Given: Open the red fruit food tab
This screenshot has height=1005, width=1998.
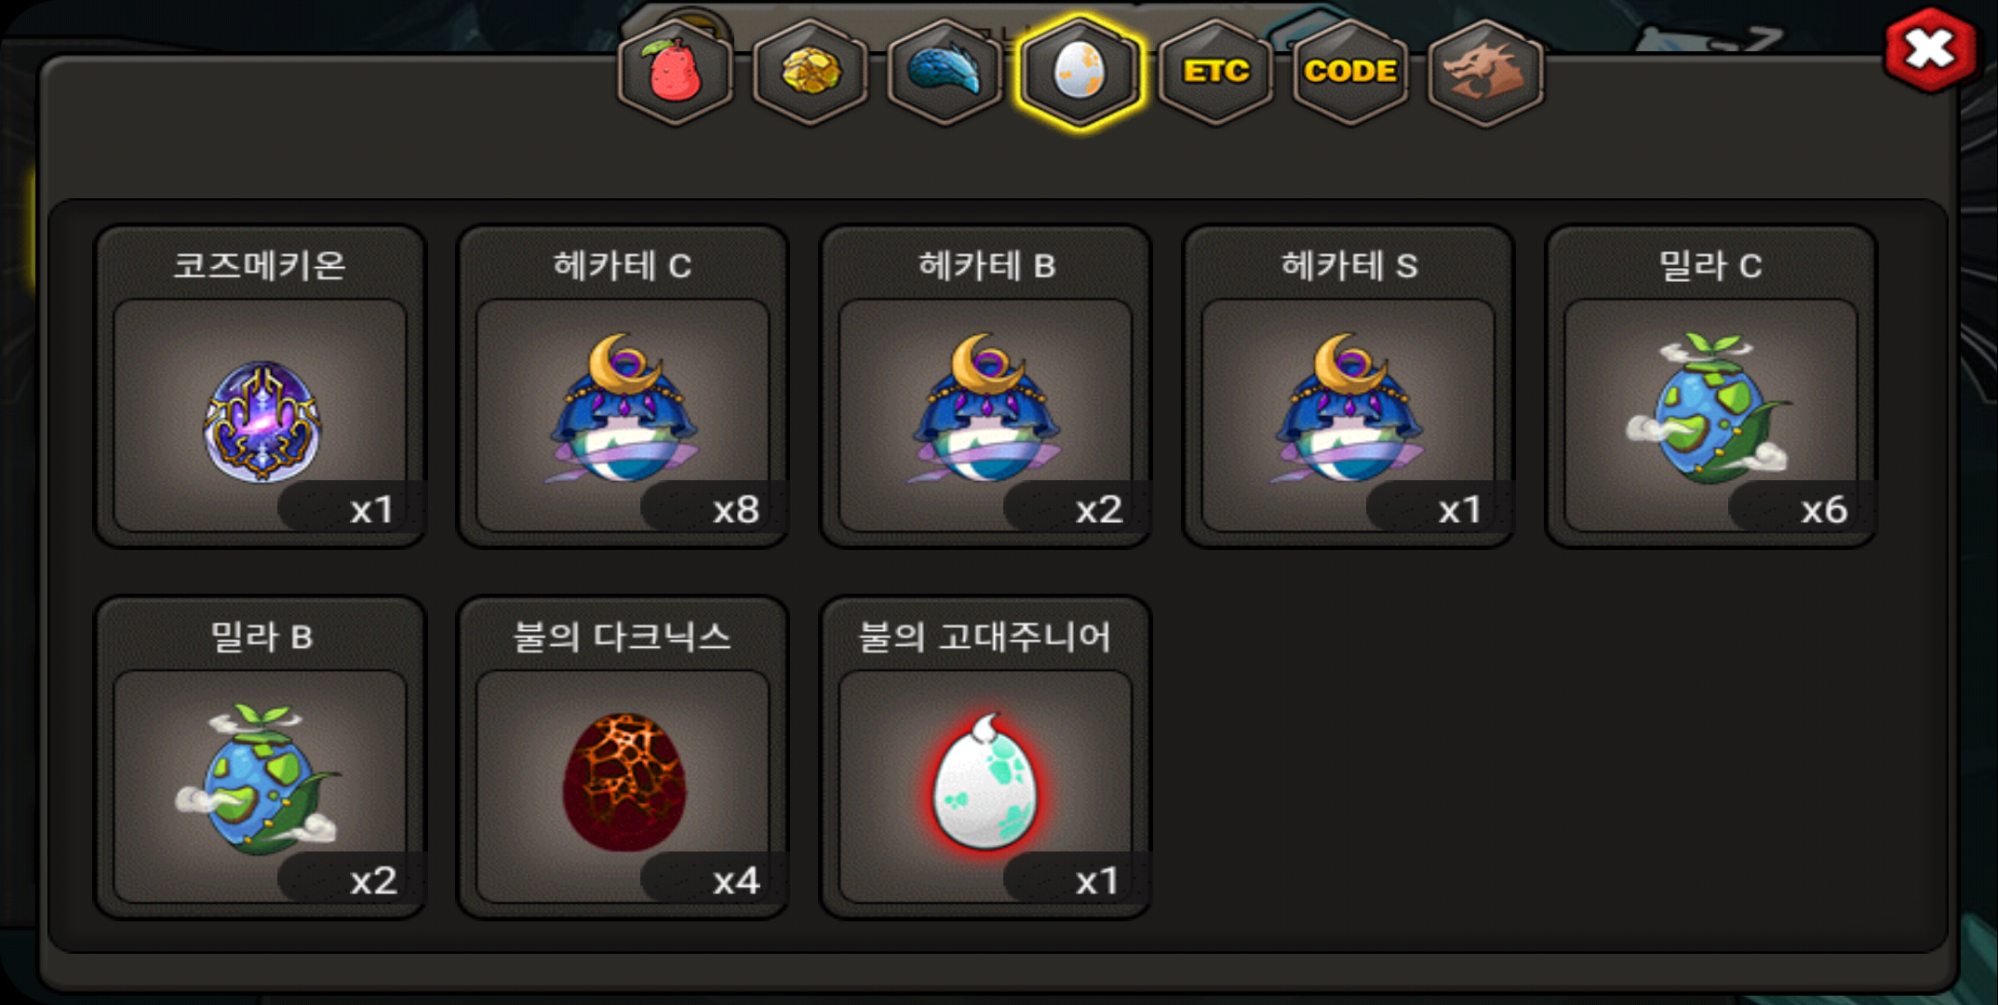Looking at the screenshot, I should [x=676, y=72].
